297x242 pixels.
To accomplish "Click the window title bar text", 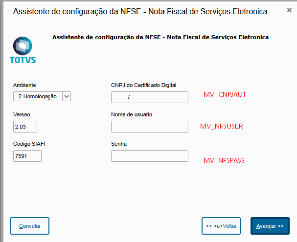I will pos(140,11).
